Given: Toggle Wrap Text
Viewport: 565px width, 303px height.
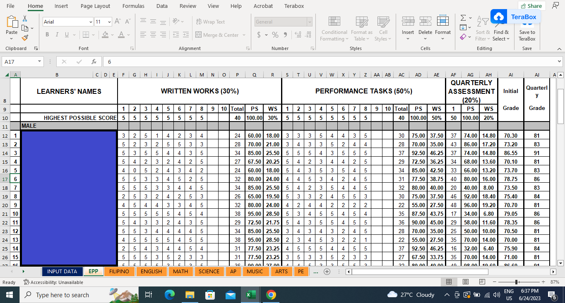Looking at the screenshot, I should click(210, 22).
